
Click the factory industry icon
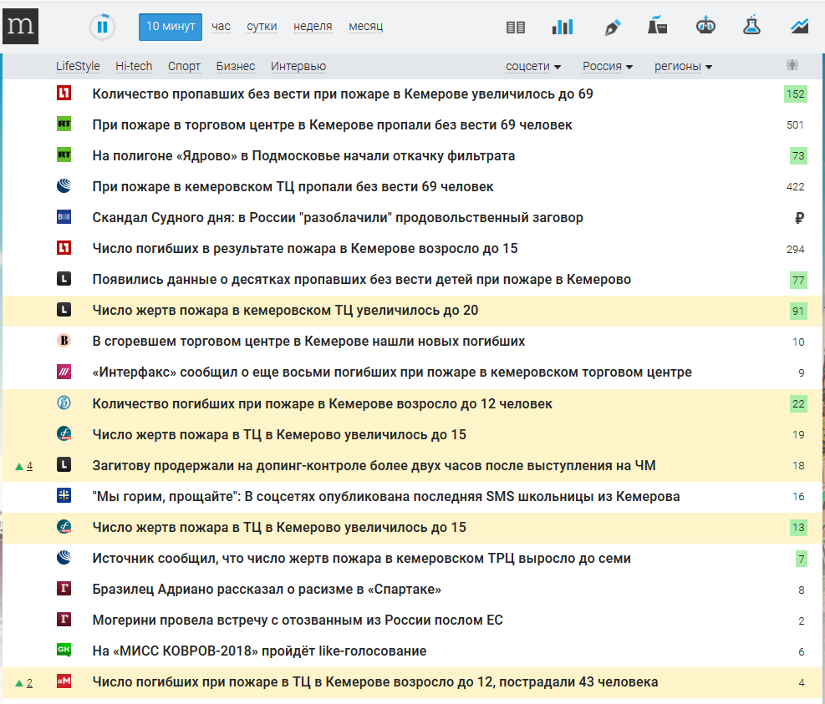coord(658,26)
